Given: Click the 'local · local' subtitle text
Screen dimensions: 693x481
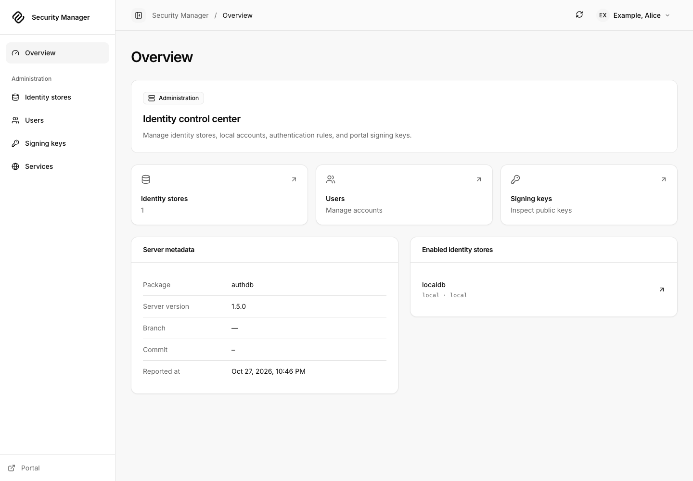Looking at the screenshot, I should click(445, 295).
